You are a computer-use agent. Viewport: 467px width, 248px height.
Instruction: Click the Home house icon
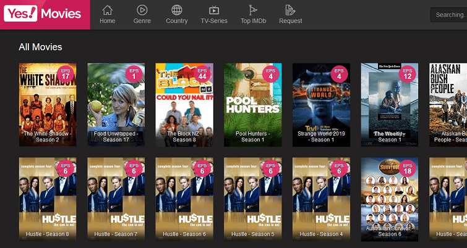point(107,10)
